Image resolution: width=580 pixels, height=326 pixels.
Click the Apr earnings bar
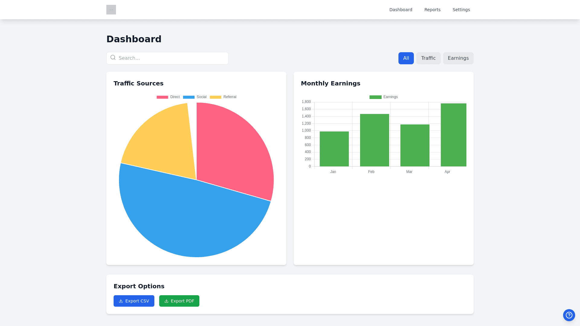pyautogui.click(x=453, y=135)
